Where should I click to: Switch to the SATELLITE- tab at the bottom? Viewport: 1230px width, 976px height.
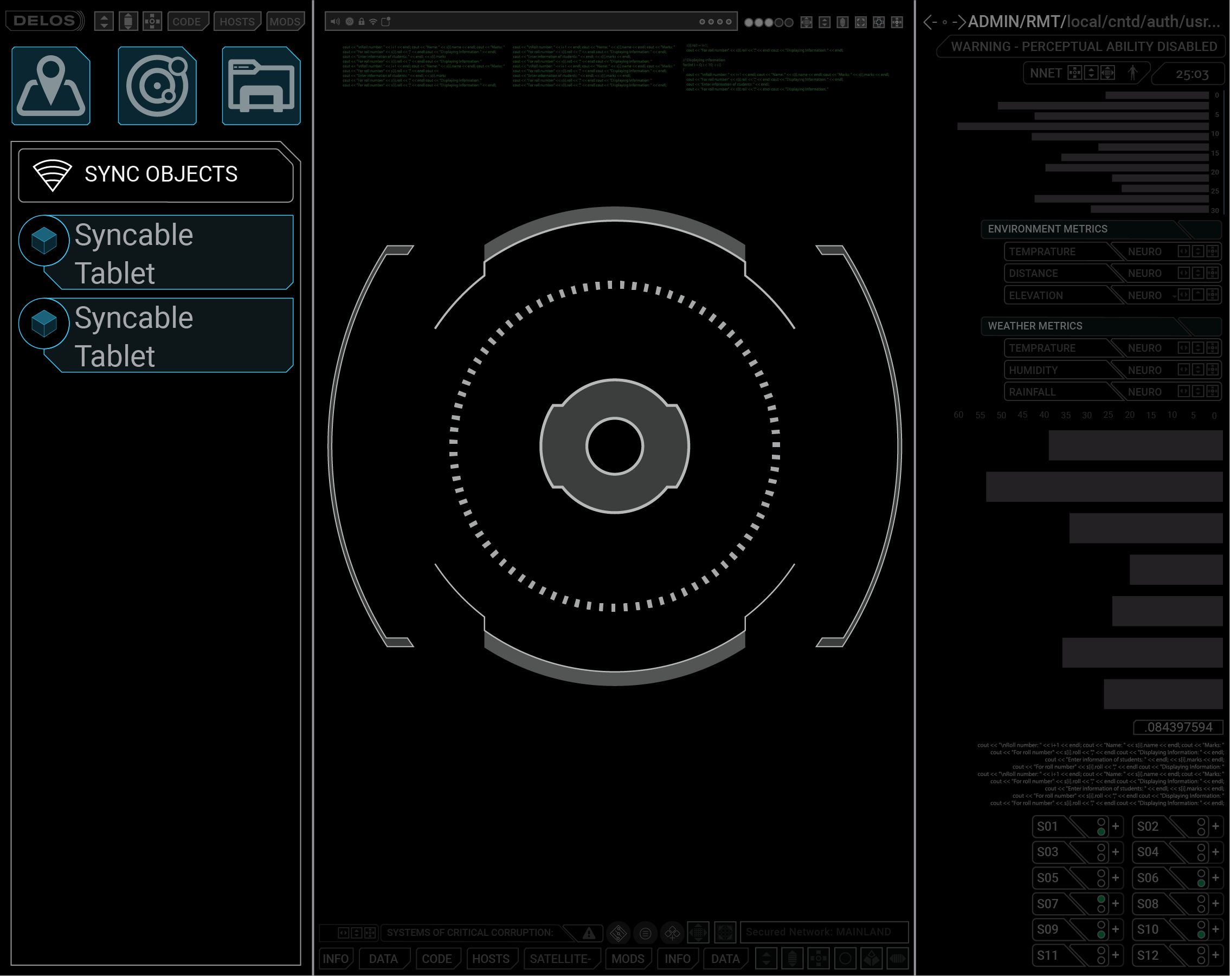point(560,958)
